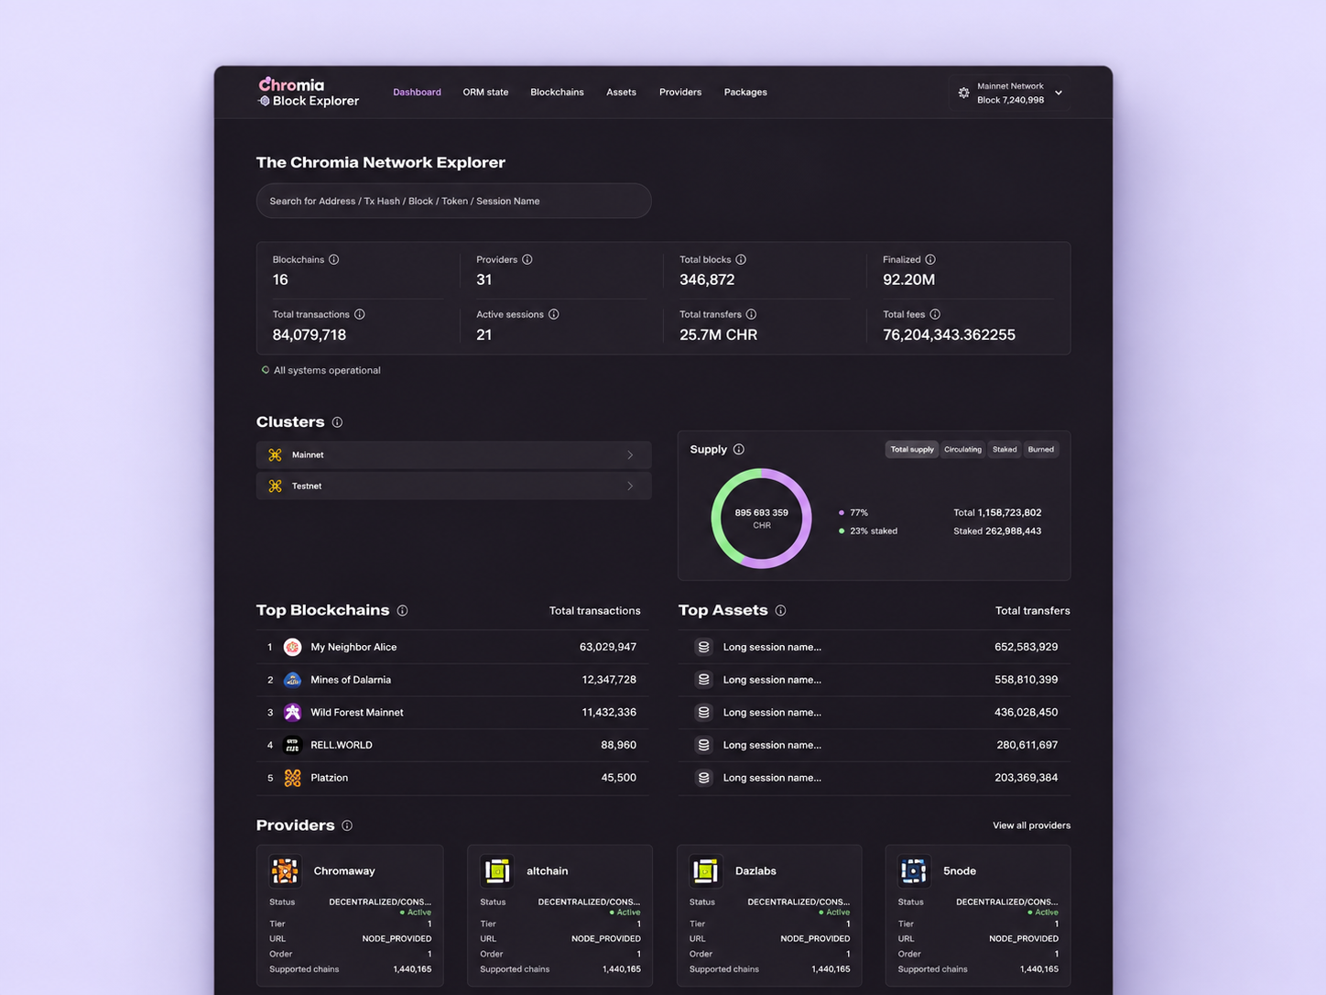Click info icon beside Active sessions
Image resolution: width=1326 pixels, height=995 pixels.
(x=554, y=314)
